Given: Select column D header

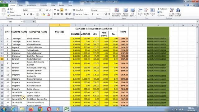Looking at the screenshot, I should (60, 25).
